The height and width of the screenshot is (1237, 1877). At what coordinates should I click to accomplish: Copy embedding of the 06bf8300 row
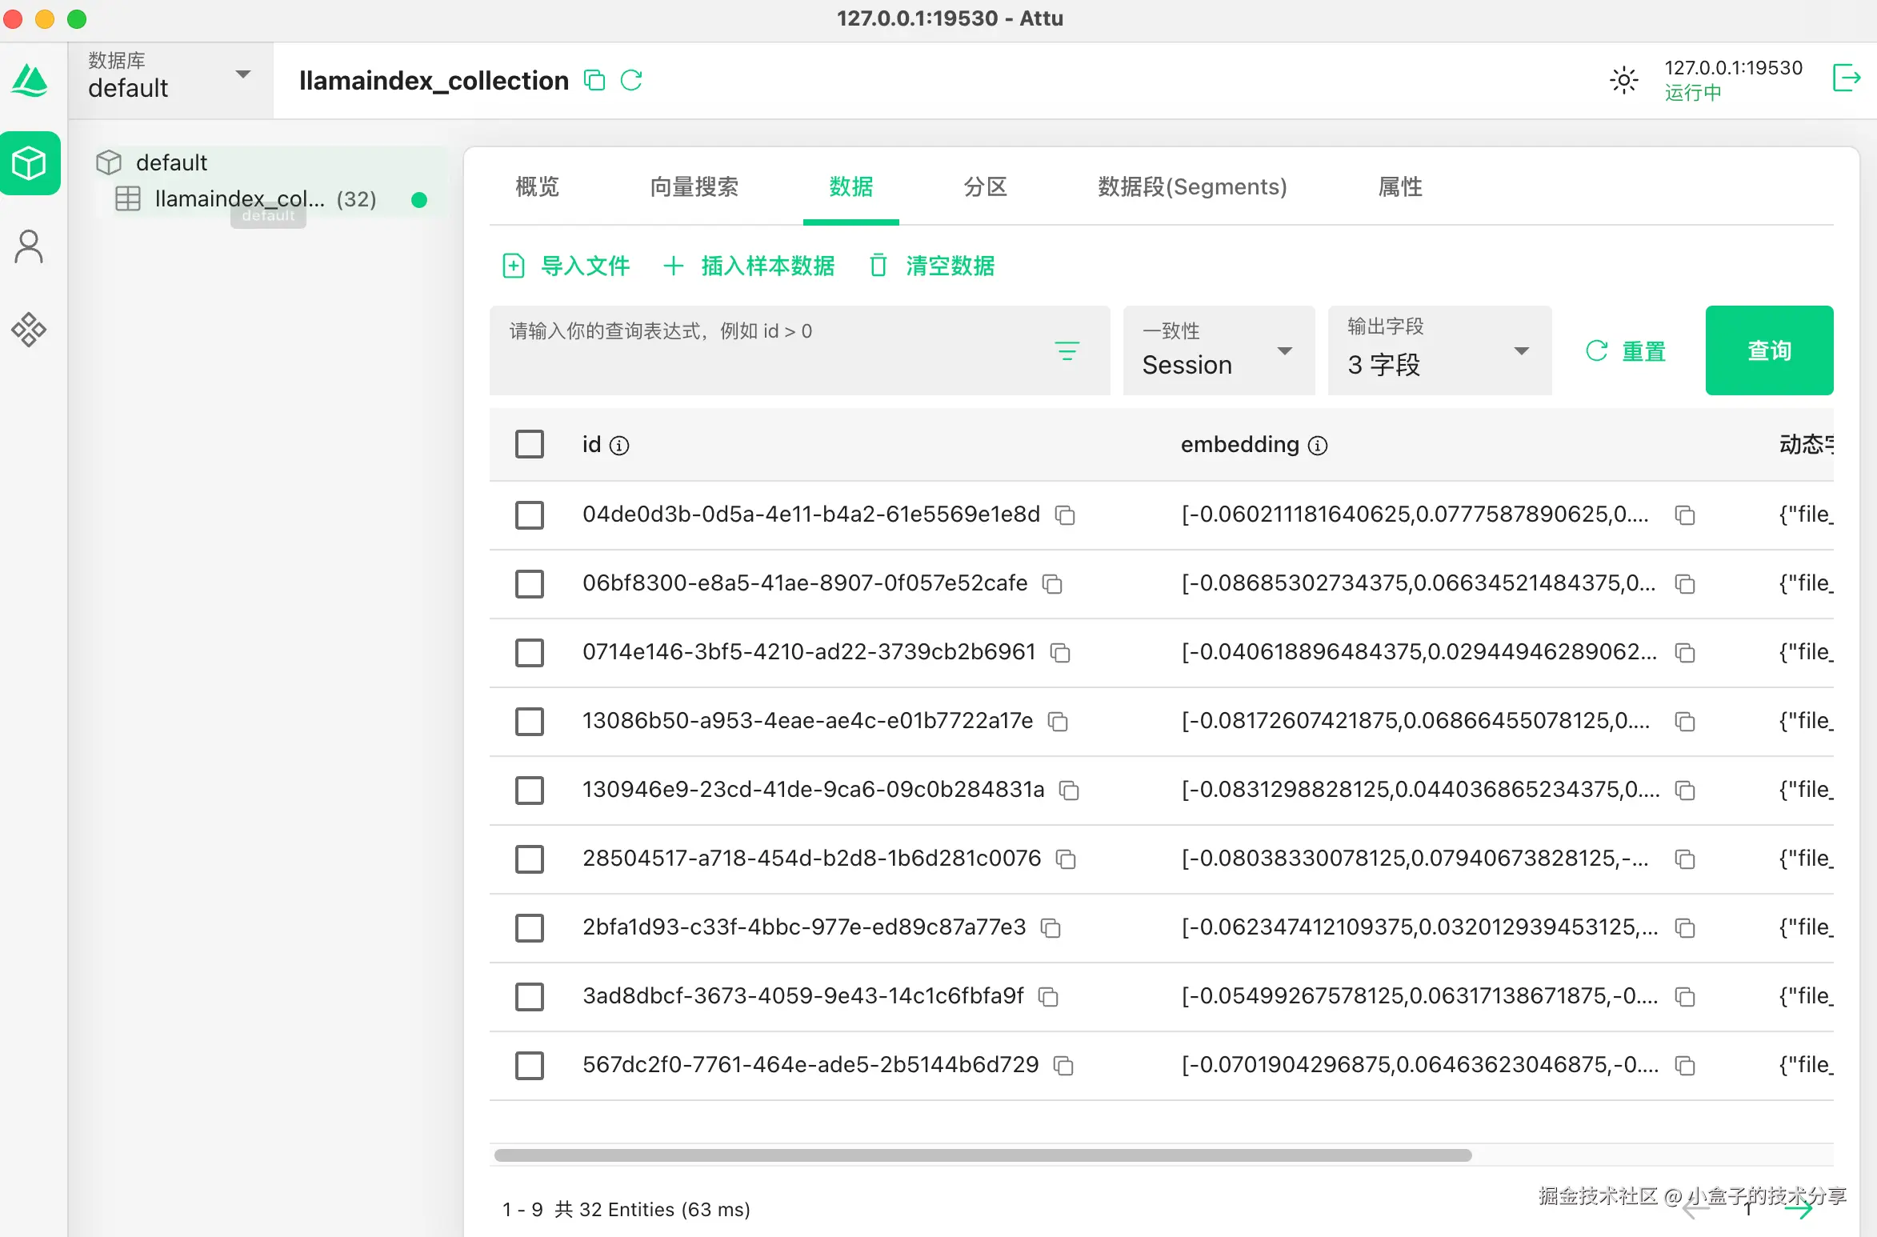(1685, 584)
